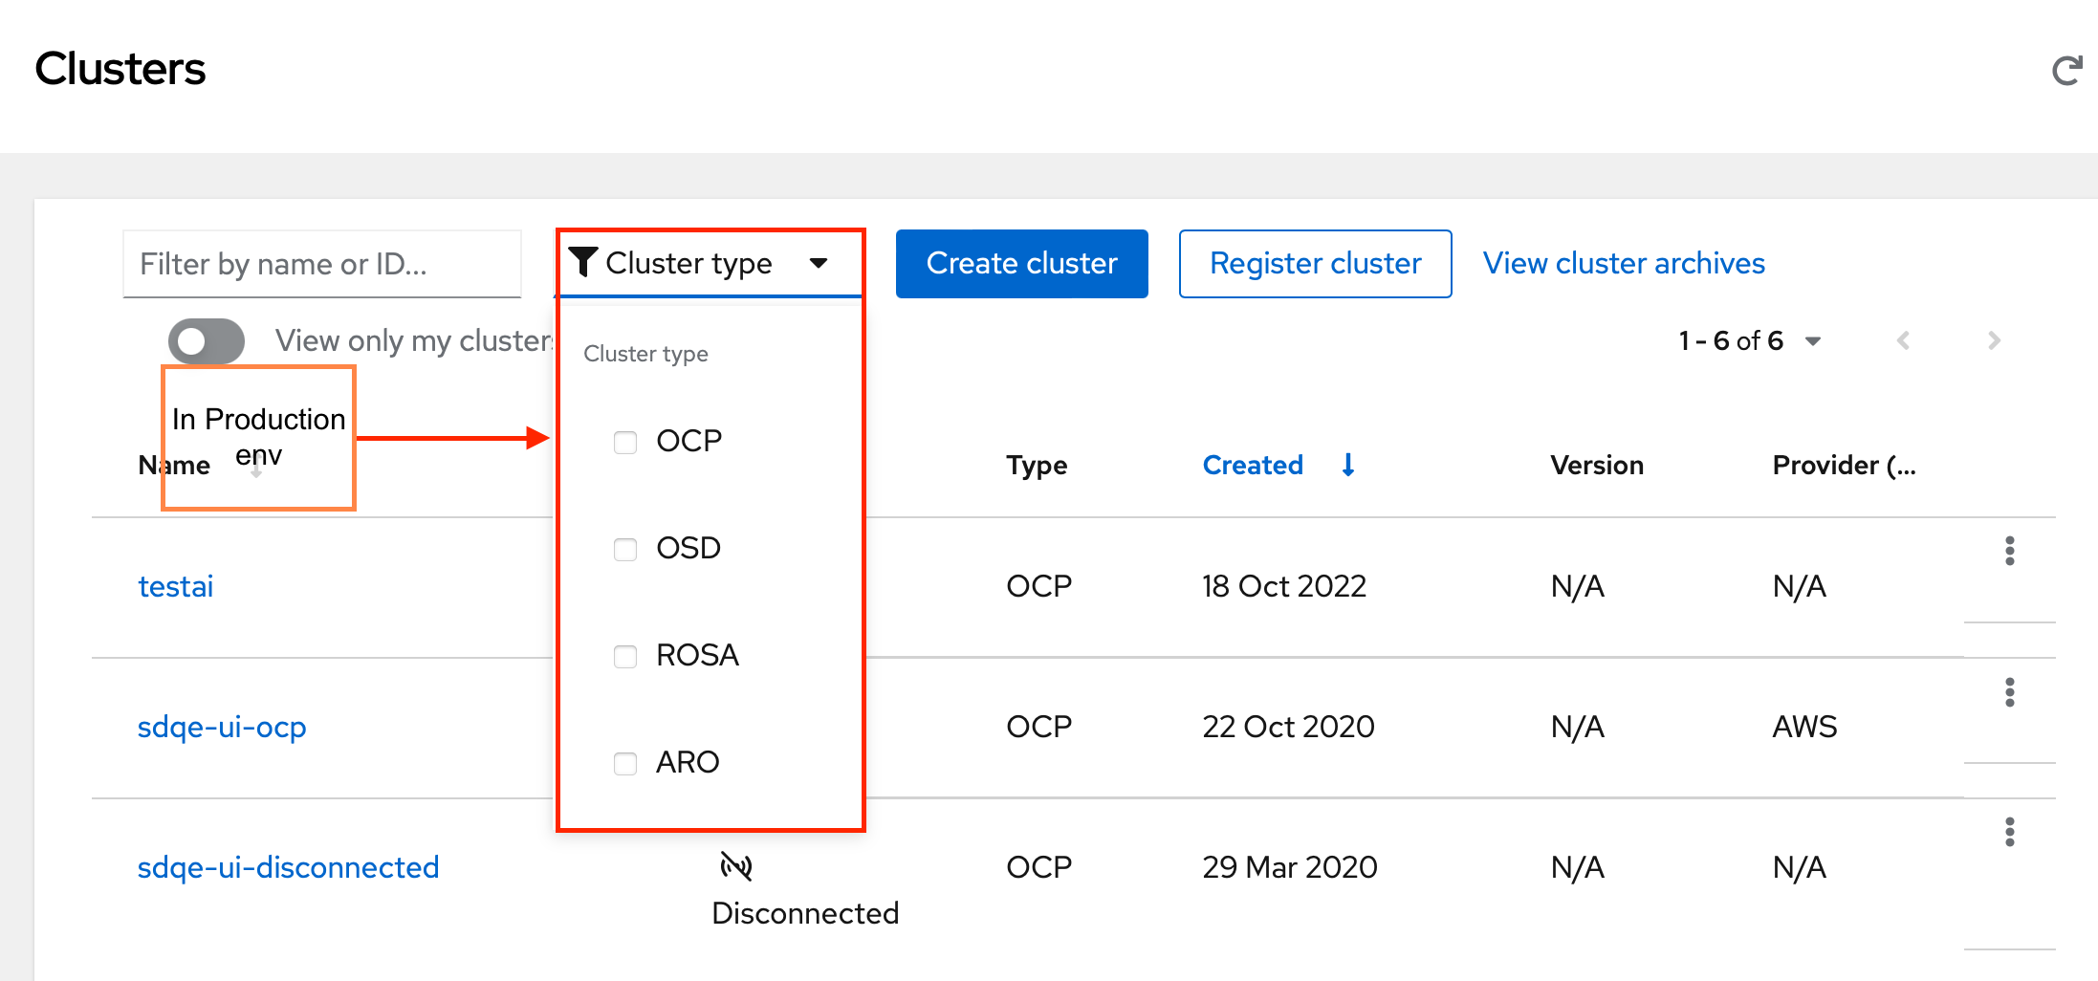Check the OSD cluster type checkbox
Screen dimensions: 2098x981
(625, 549)
